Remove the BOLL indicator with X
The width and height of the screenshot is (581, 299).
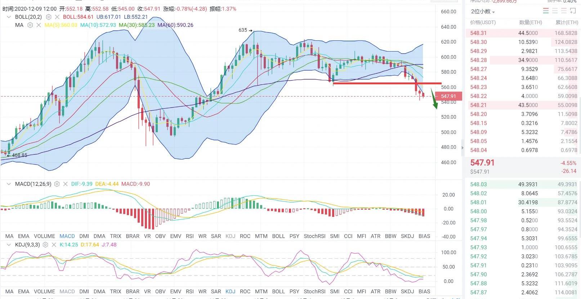(57, 17)
